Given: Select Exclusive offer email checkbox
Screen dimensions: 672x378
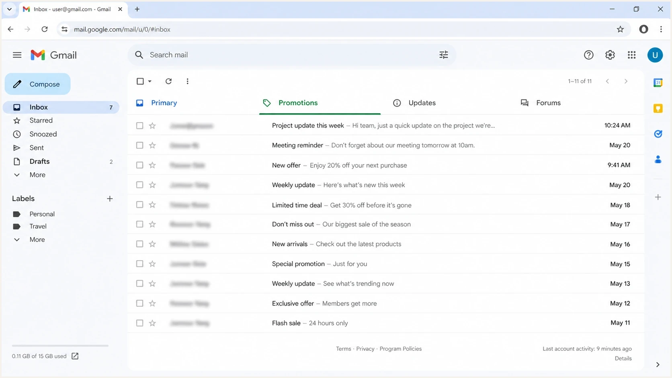Looking at the screenshot, I should [139, 303].
